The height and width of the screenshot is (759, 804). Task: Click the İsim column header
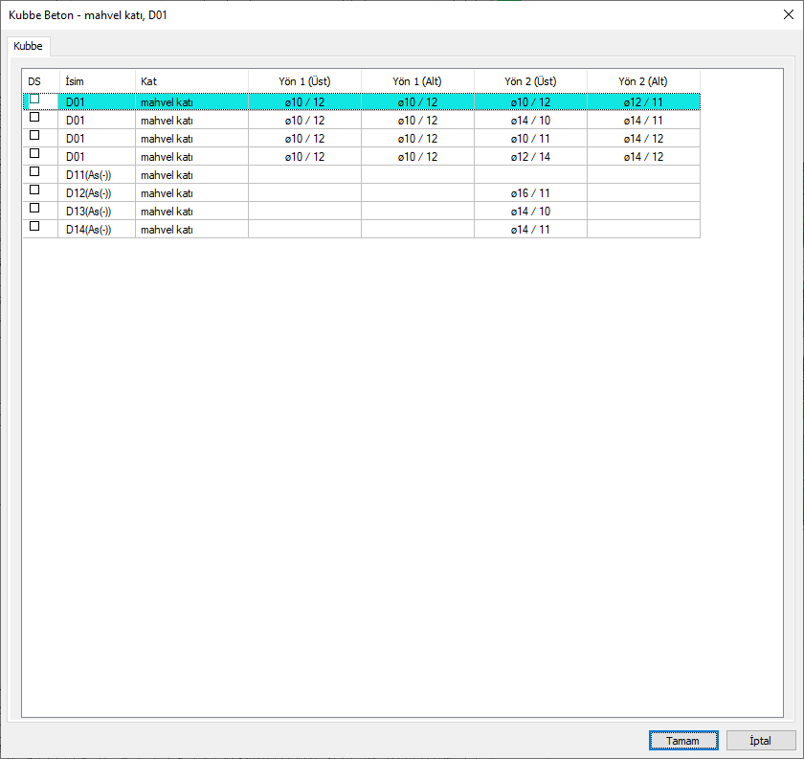(98, 81)
